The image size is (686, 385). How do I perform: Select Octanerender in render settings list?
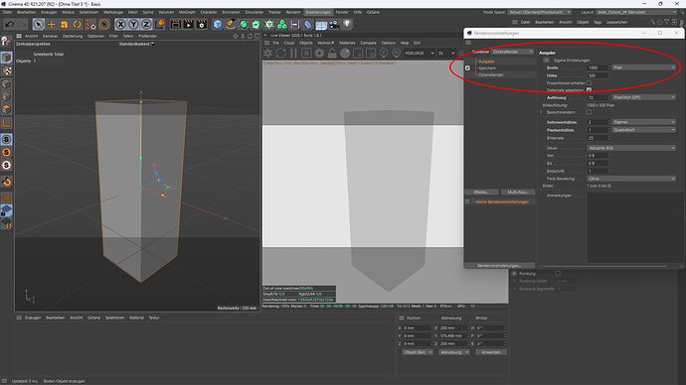[491, 75]
